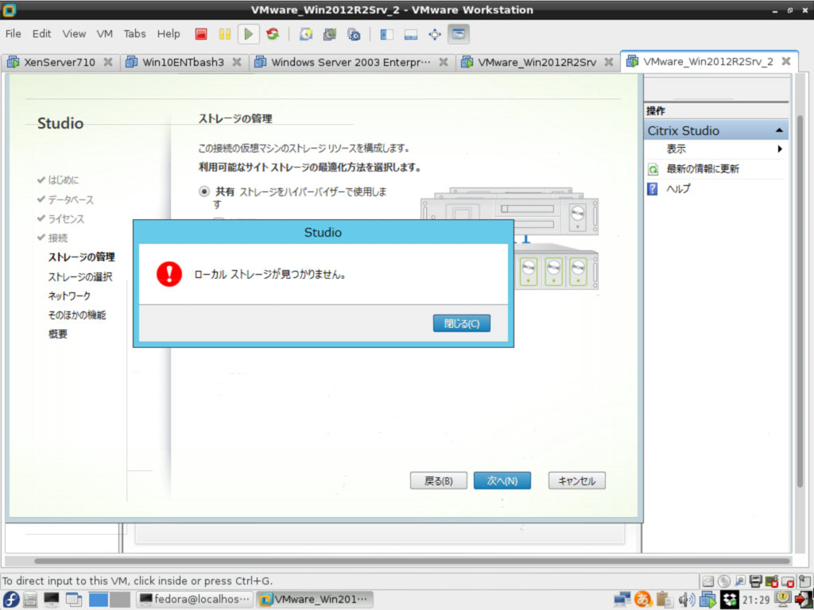Click the Reset VM circular arrows icon
This screenshot has height=610, width=814.
coord(273,34)
